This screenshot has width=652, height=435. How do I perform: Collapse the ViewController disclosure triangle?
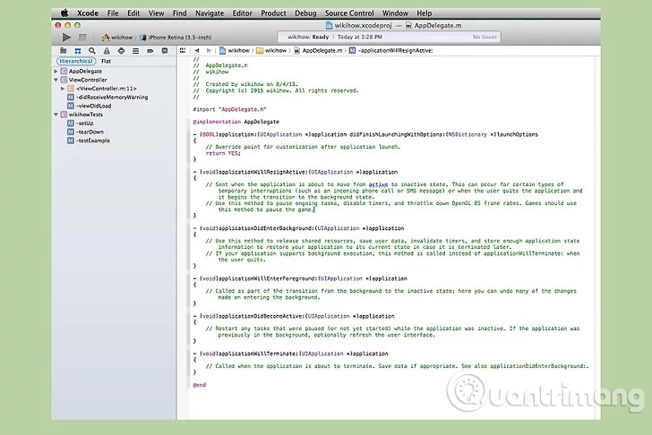click(x=56, y=80)
